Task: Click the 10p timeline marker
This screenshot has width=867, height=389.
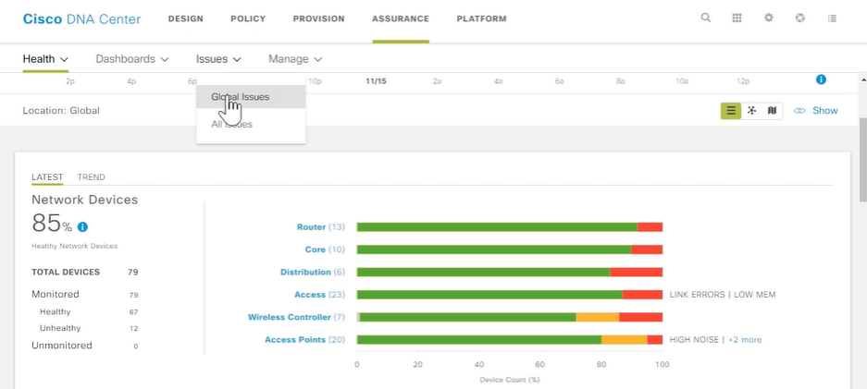Action: tap(315, 81)
